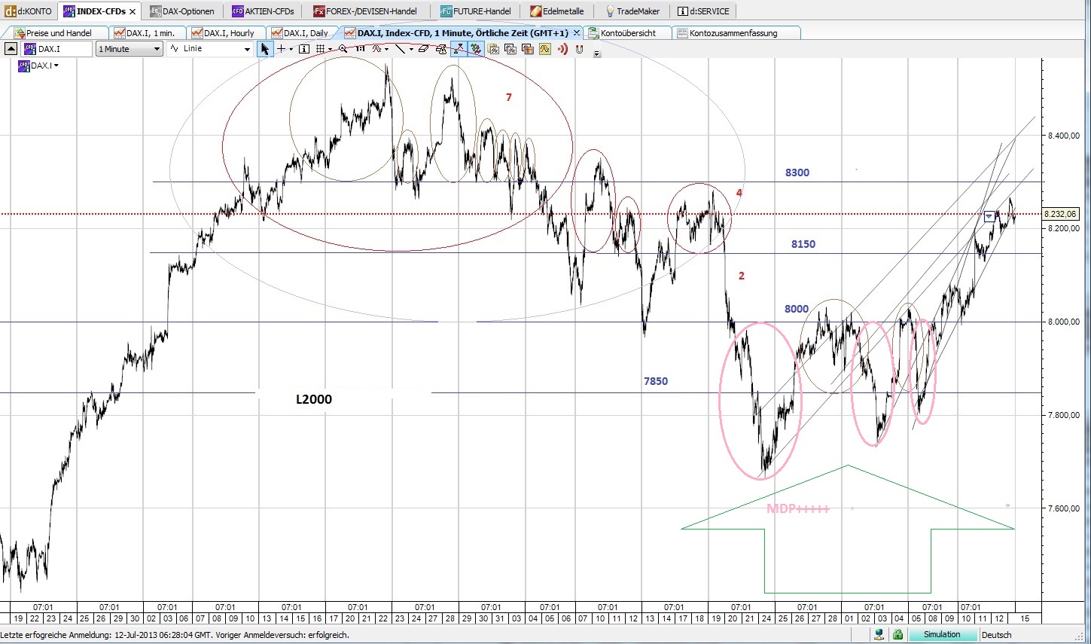Open the 1 Minute timeframe dropdown

point(129,48)
